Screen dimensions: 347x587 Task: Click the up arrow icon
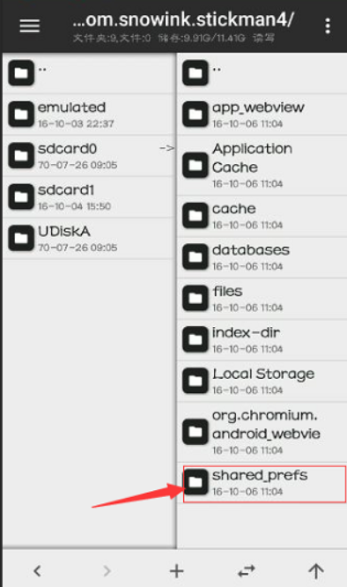click(x=316, y=571)
